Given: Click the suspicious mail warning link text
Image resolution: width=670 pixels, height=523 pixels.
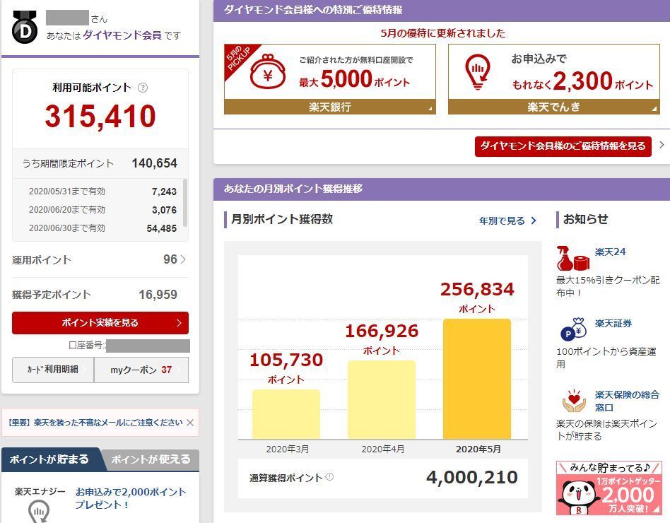Looking at the screenshot, I should [95, 423].
